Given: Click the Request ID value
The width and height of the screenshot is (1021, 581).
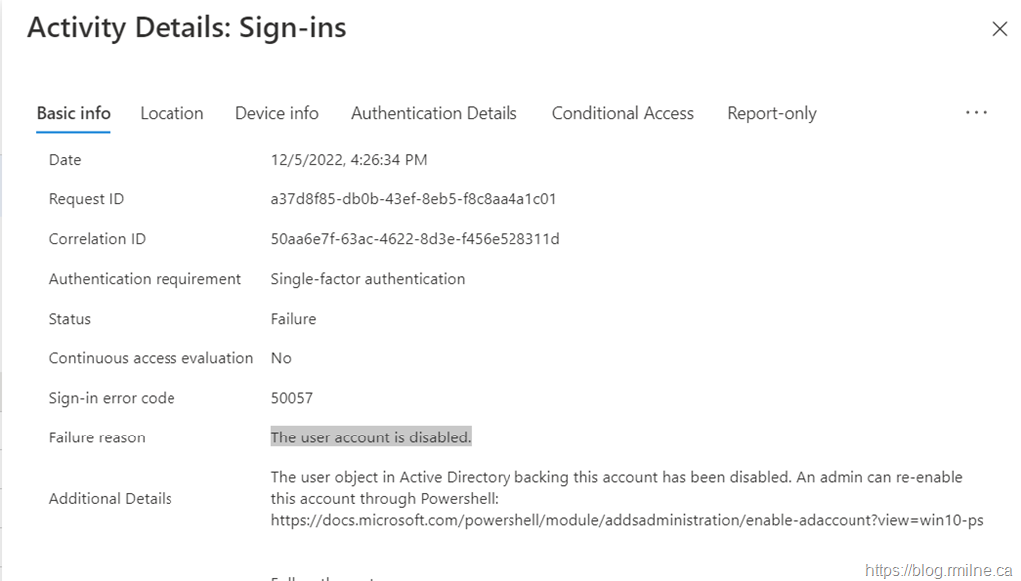Looking at the screenshot, I should [414, 199].
